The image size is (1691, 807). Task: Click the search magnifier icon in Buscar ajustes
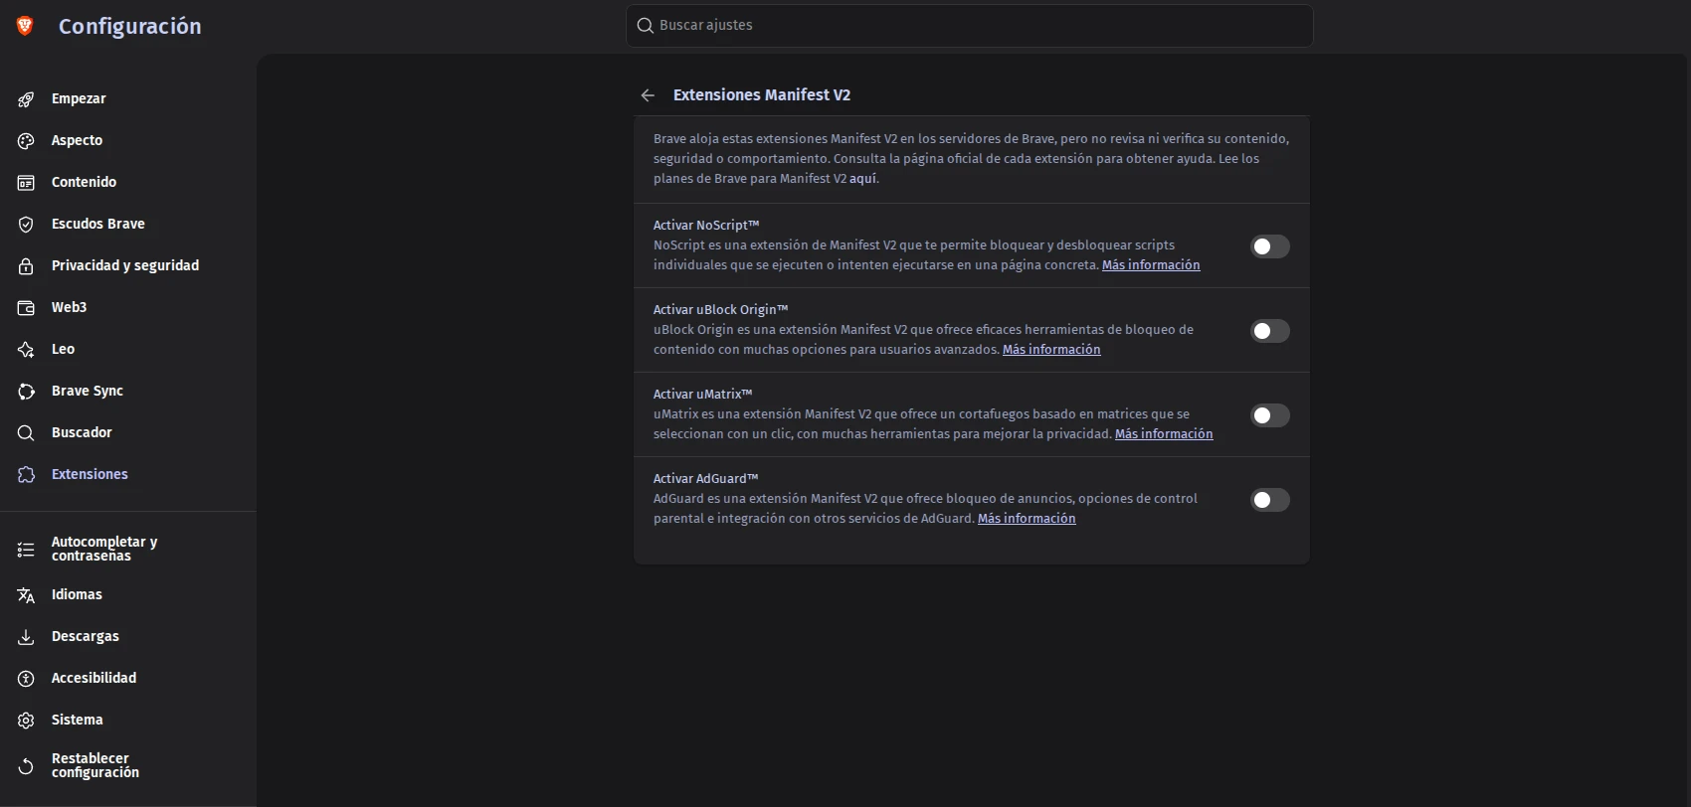[x=645, y=26]
